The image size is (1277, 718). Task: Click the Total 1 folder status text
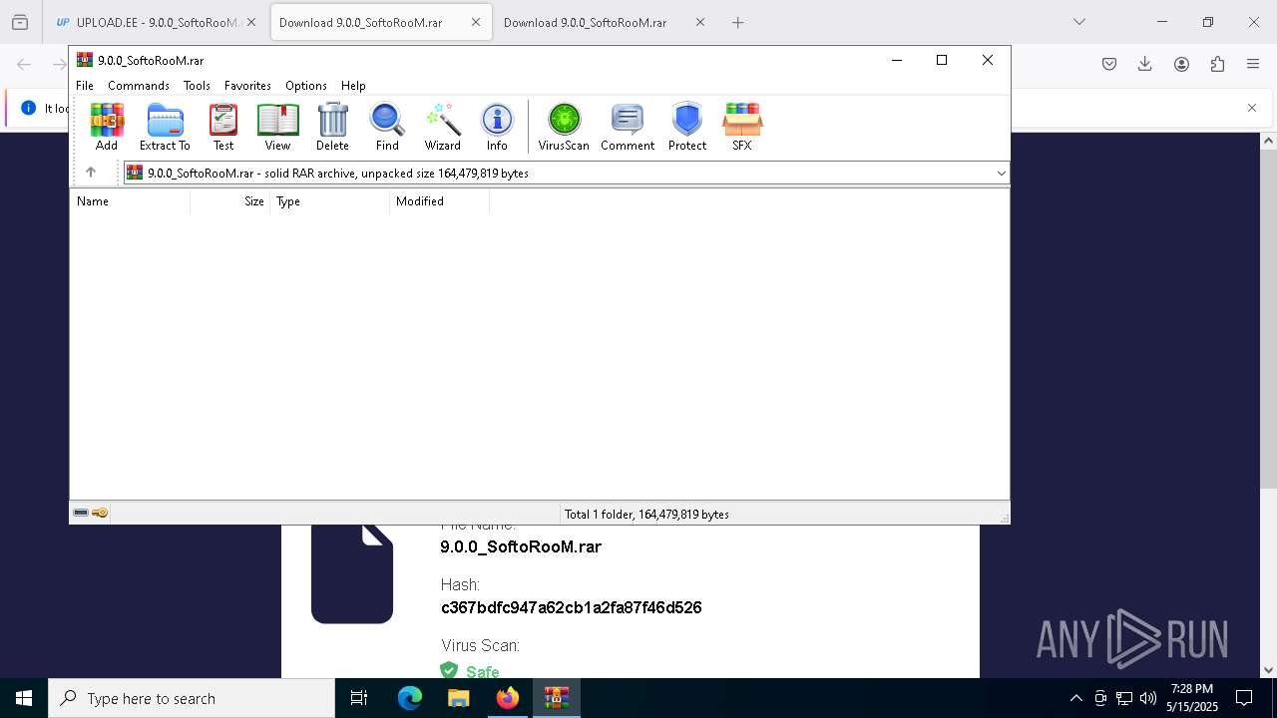coord(646,515)
